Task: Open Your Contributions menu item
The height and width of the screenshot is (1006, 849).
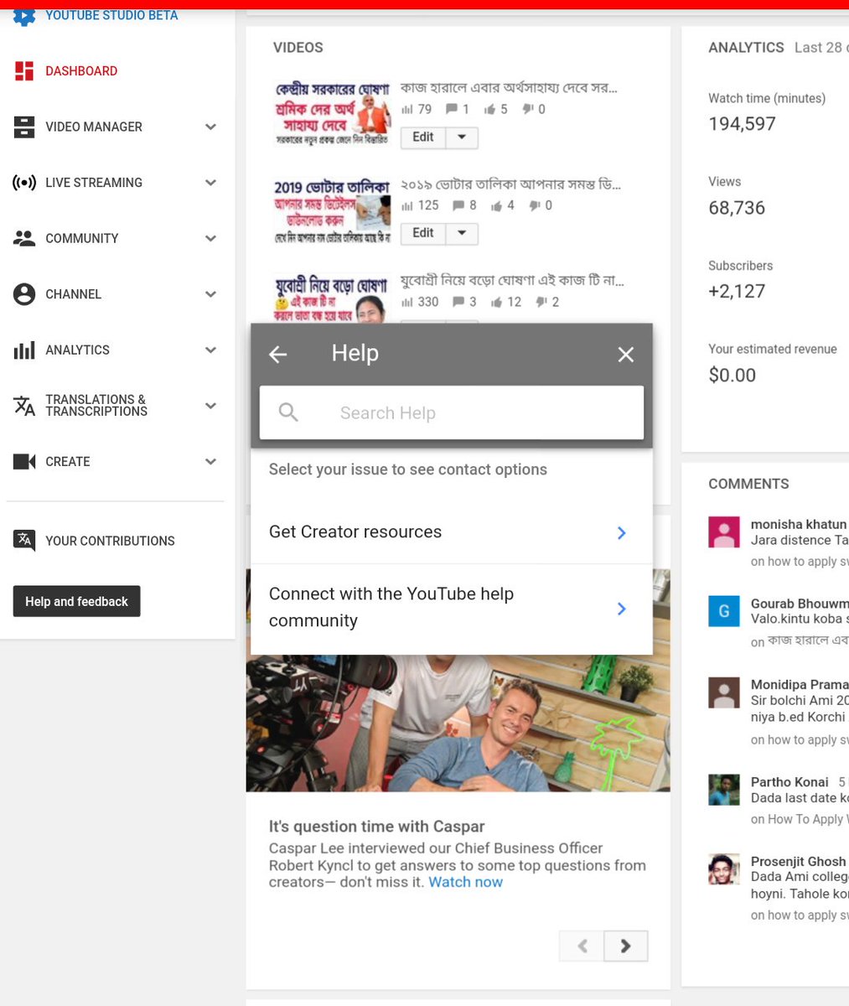Action: click(x=110, y=541)
